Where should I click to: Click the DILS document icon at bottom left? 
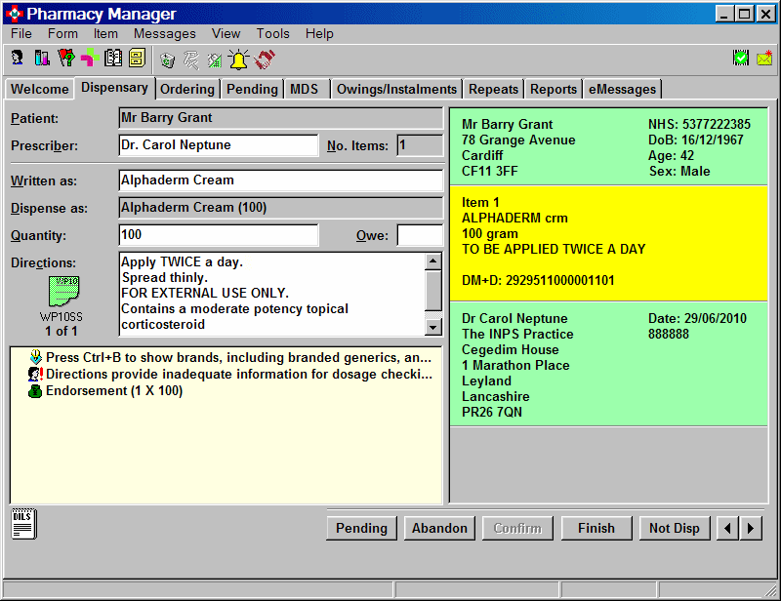[23, 524]
